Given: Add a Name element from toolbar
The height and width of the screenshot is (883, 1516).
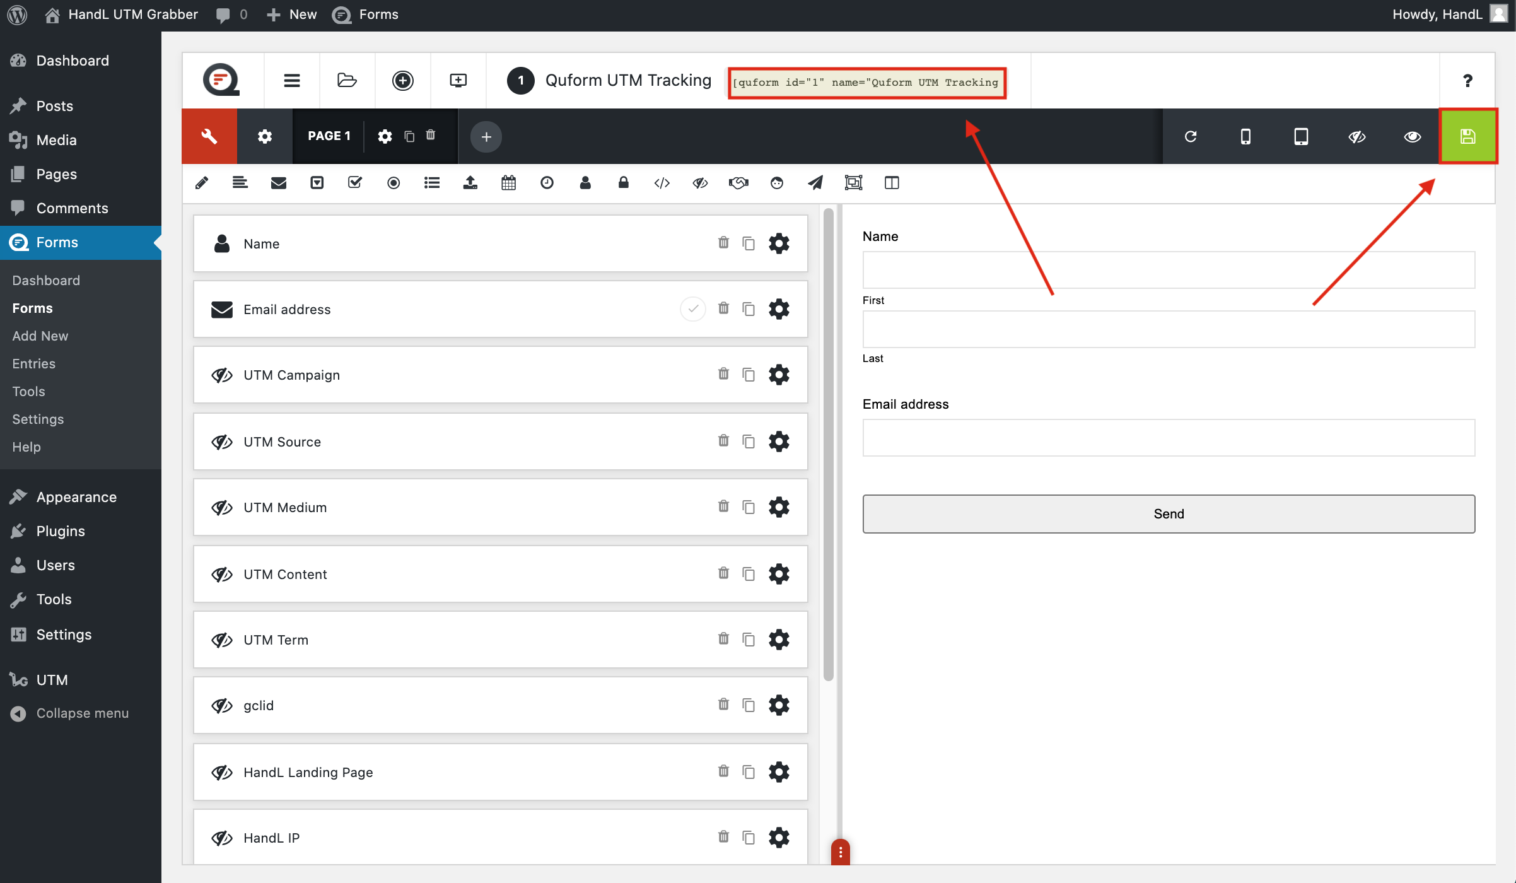Looking at the screenshot, I should pos(585,183).
